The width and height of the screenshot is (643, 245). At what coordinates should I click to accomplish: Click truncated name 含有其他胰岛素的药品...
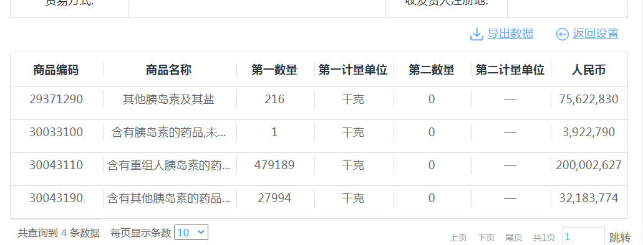pyautogui.click(x=168, y=198)
